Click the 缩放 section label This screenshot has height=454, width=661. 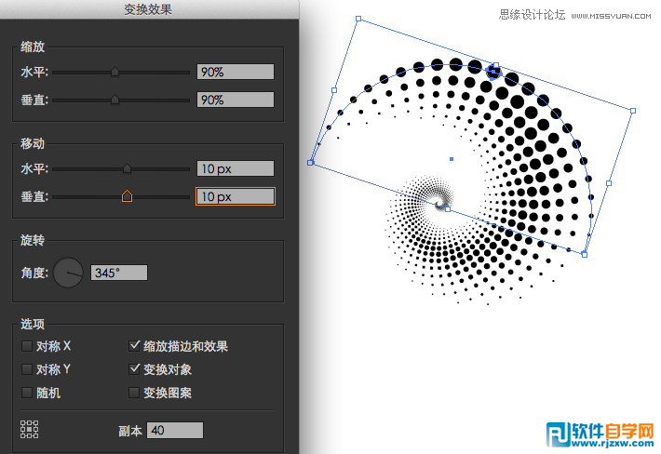(x=33, y=47)
